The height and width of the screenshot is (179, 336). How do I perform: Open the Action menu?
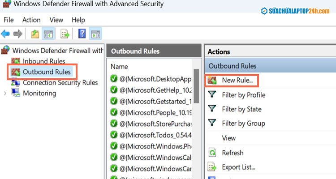[x=31, y=20]
